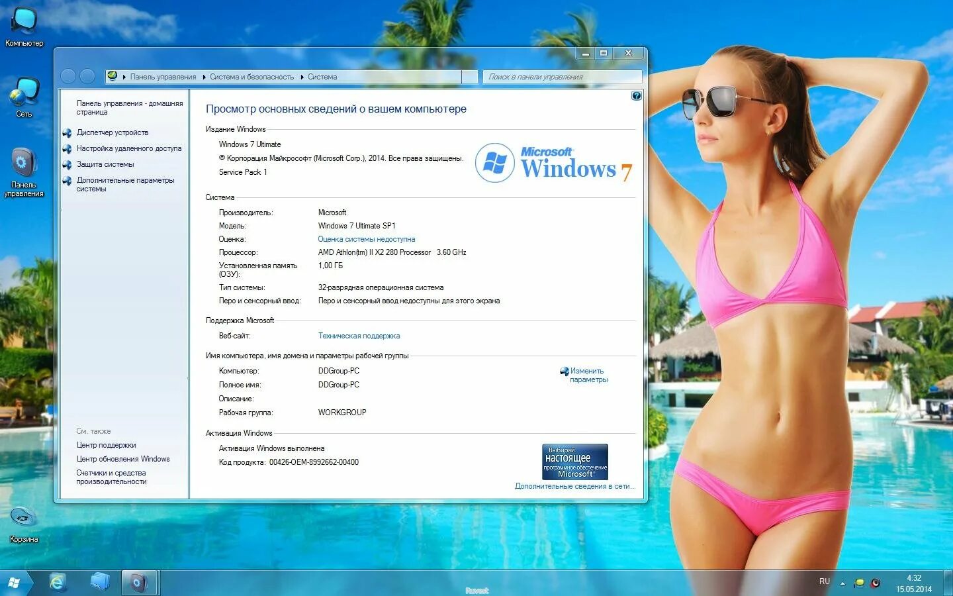The height and width of the screenshot is (596, 953).
Task: Expand arrow before Система breadcrumb
Action: pyautogui.click(x=302, y=77)
